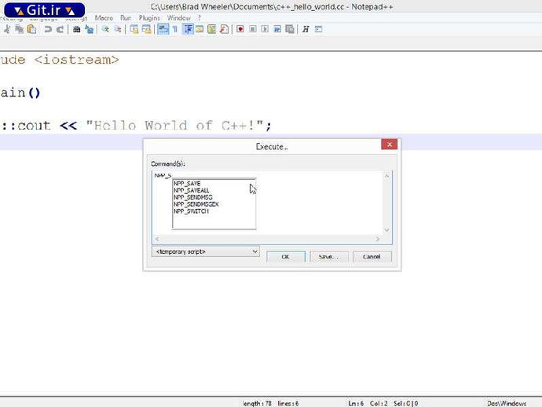Close the Execute dialog with red X
Image resolution: width=542 pixels, height=407 pixels.
coord(389,145)
